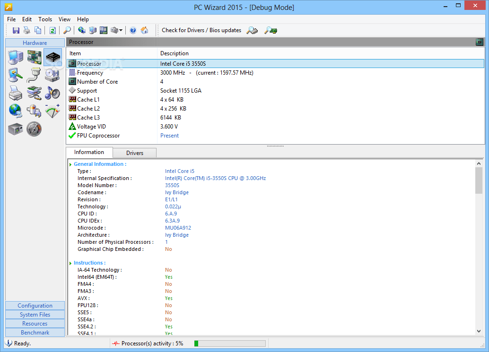Collapse the General Information section
Viewport: 489px width, 352px height.
(x=70, y=163)
